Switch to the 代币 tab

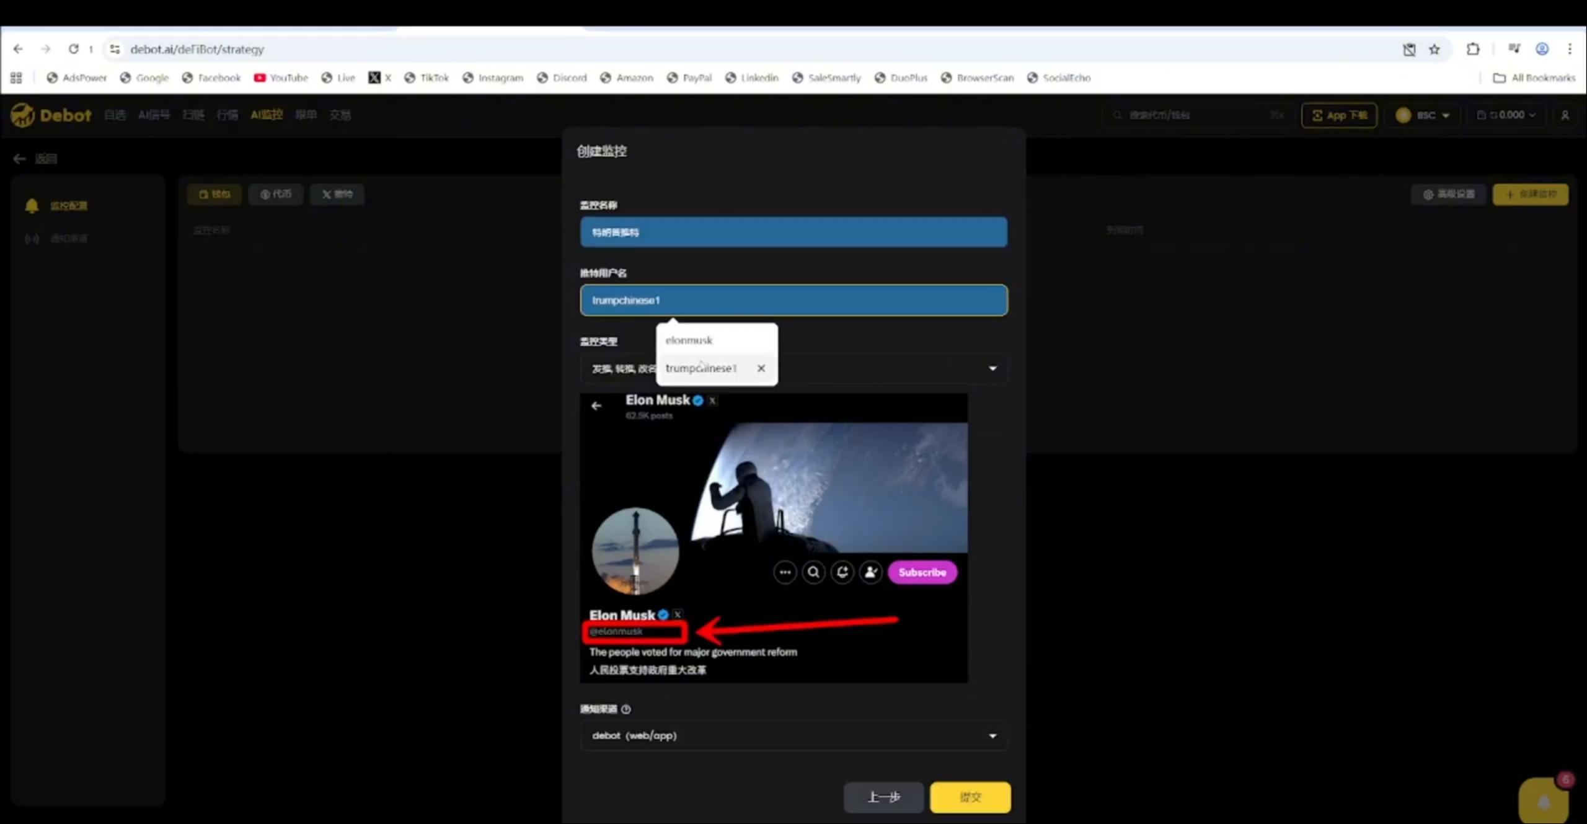click(x=276, y=194)
